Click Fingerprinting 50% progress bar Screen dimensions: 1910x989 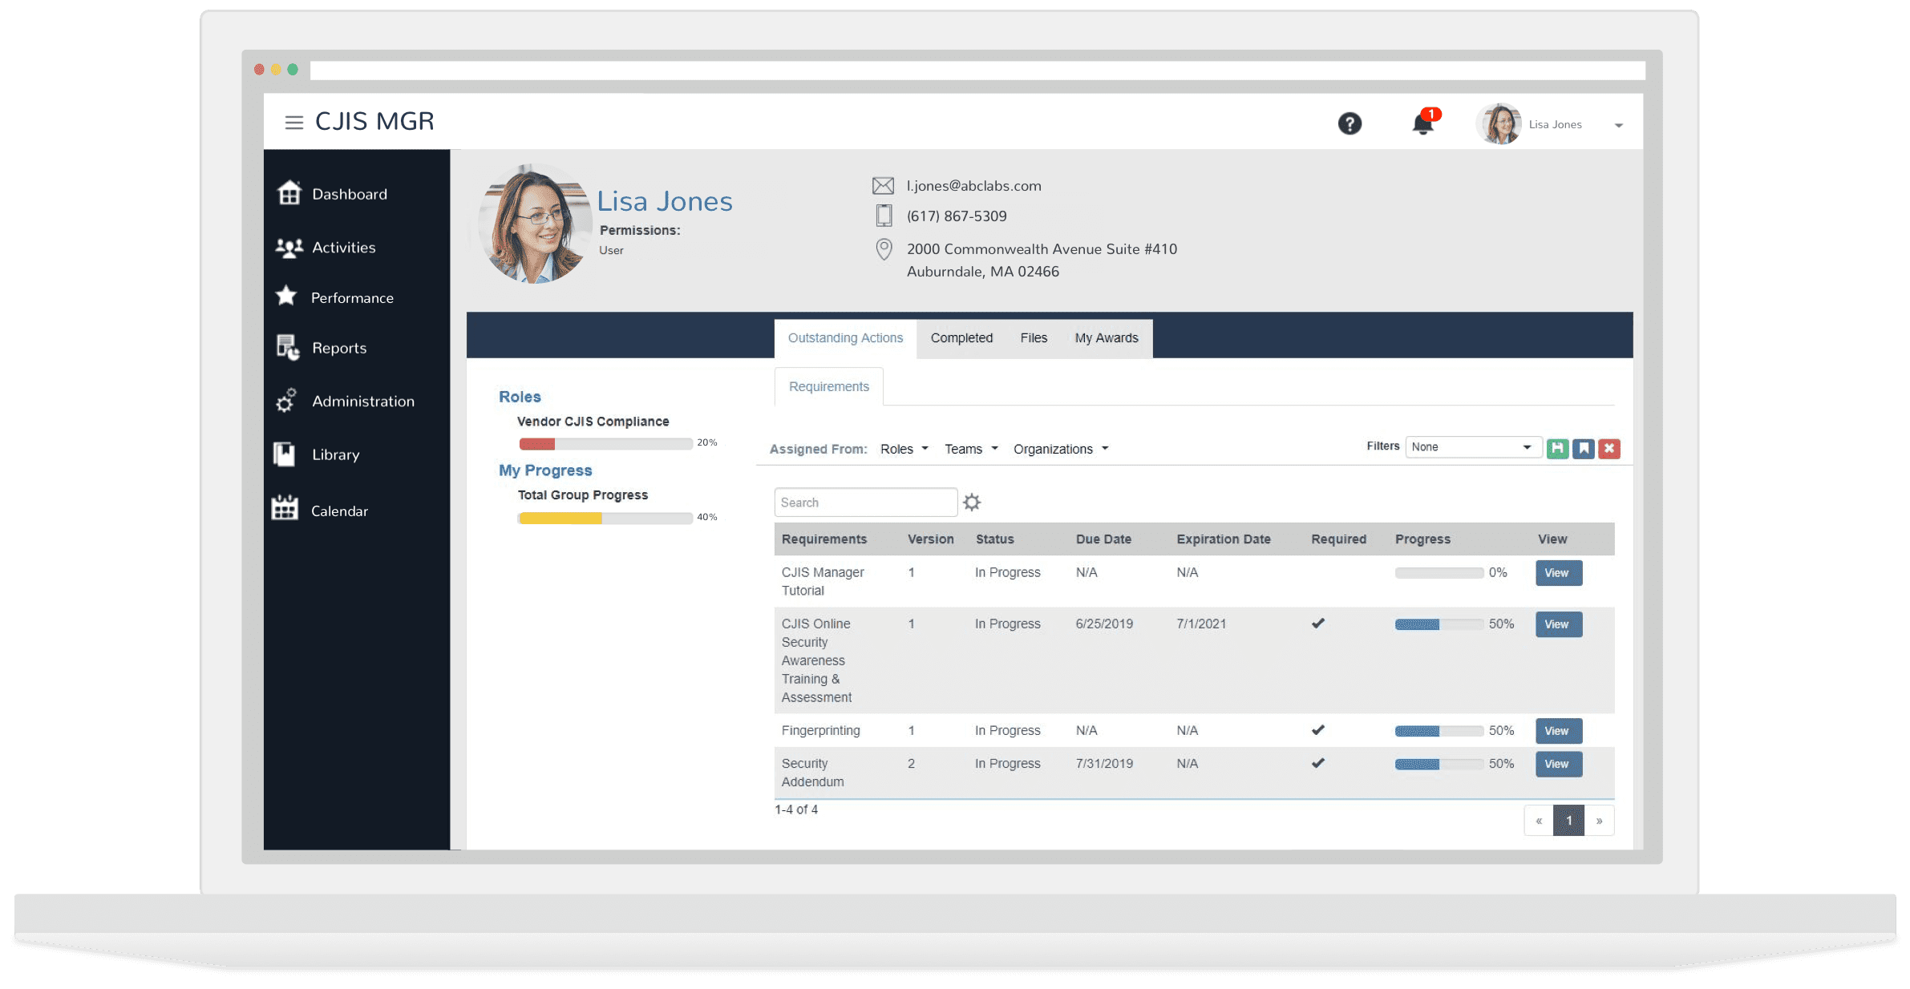pos(1439,731)
